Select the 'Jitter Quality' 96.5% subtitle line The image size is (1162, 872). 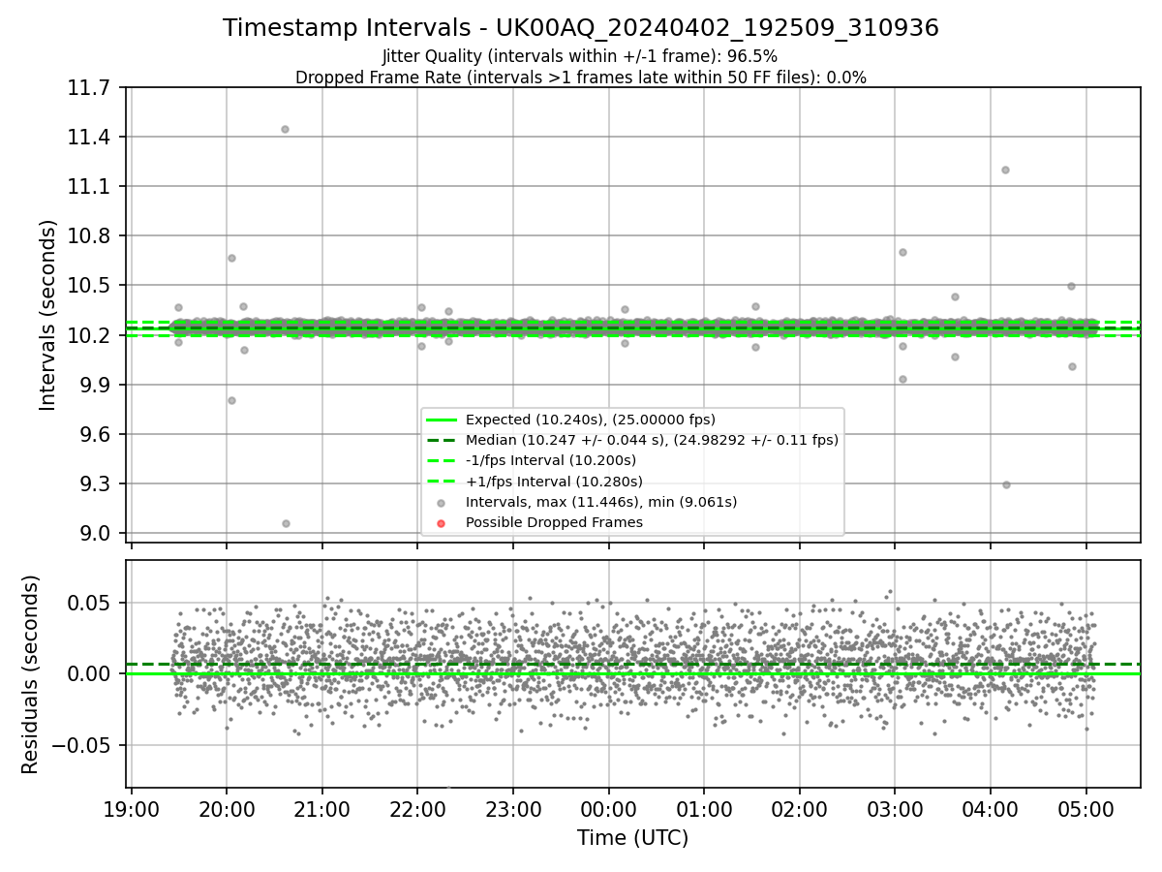[580, 56]
